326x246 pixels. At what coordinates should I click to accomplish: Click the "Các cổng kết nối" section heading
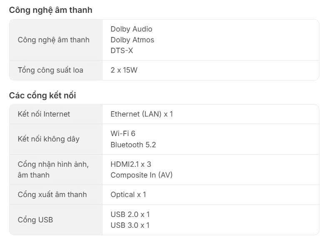(42, 95)
